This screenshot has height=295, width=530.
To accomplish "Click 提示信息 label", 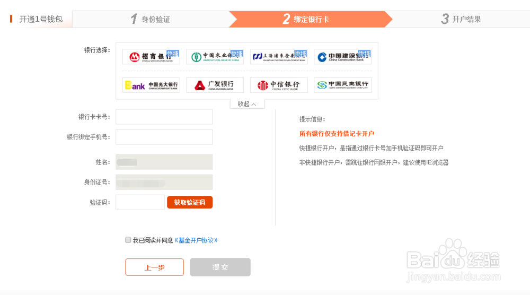I will click(312, 119).
